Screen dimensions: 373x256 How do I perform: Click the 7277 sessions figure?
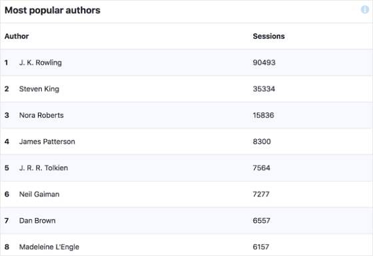pos(261,194)
